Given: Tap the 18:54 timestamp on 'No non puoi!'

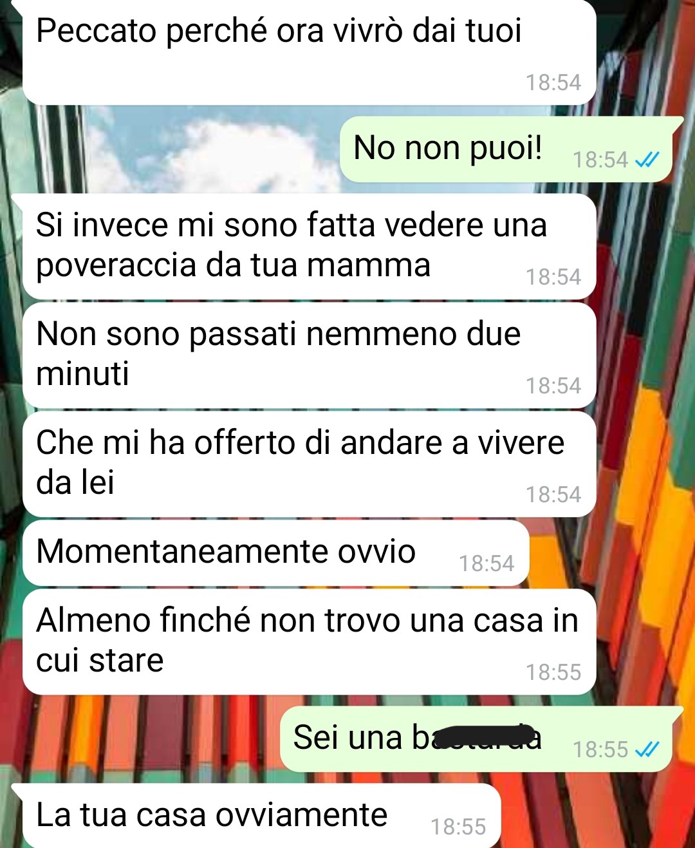Looking at the screenshot, I should click(600, 160).
